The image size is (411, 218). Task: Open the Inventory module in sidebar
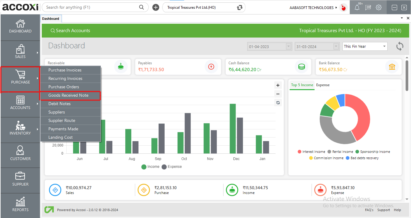pyautogui.click(x=20, y=128)
